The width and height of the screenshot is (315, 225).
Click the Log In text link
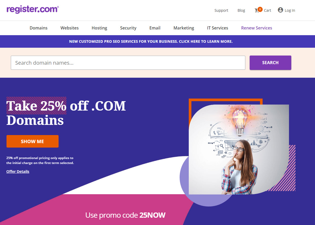click(x=290, y=10)
